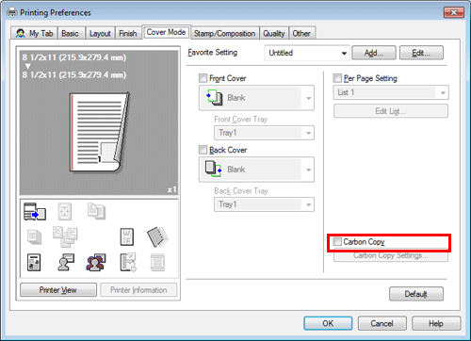Screen dimensions: 471x341
Task: Click the red group account track icon
Action: coord(96,262)
